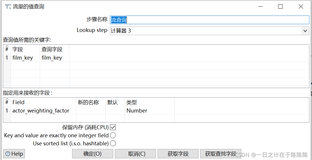Close the 流里的值查询 dialog

click(301, 7)
